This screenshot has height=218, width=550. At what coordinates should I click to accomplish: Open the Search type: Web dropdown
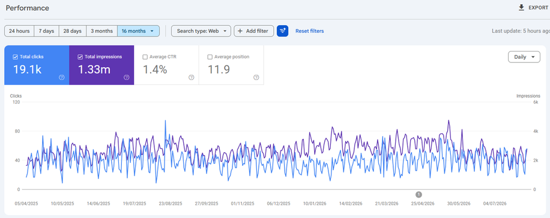[x=201, y=31]
